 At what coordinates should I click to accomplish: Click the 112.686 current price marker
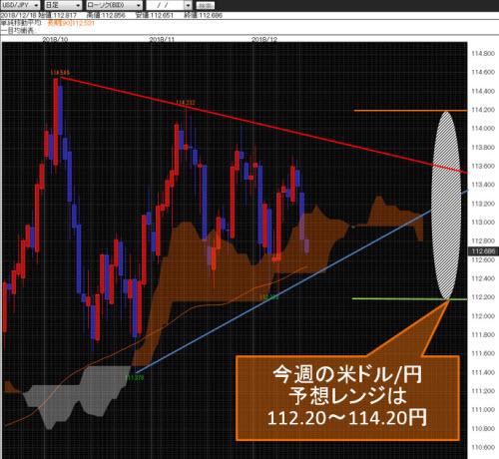pos(483,251)
